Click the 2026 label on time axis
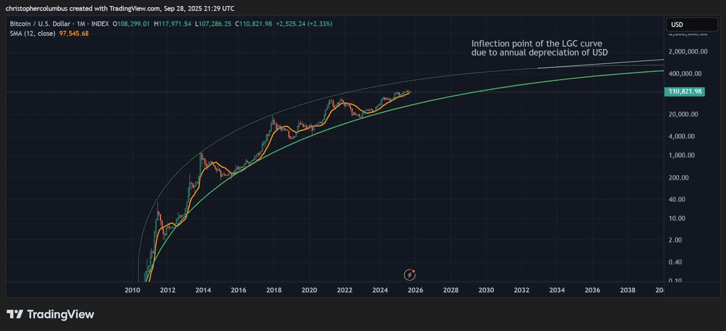This screenshot has height=331, width=726. point(415,291)
